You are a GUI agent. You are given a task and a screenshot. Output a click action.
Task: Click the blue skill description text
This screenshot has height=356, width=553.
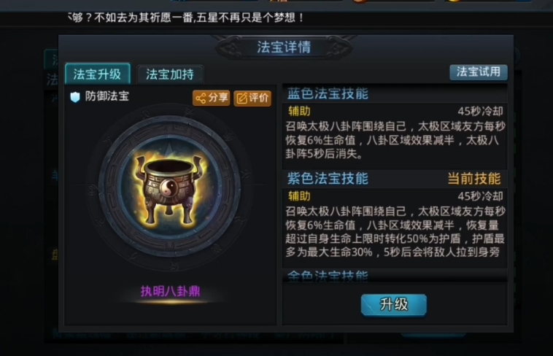pyautogui.click(x=395, y=140)
